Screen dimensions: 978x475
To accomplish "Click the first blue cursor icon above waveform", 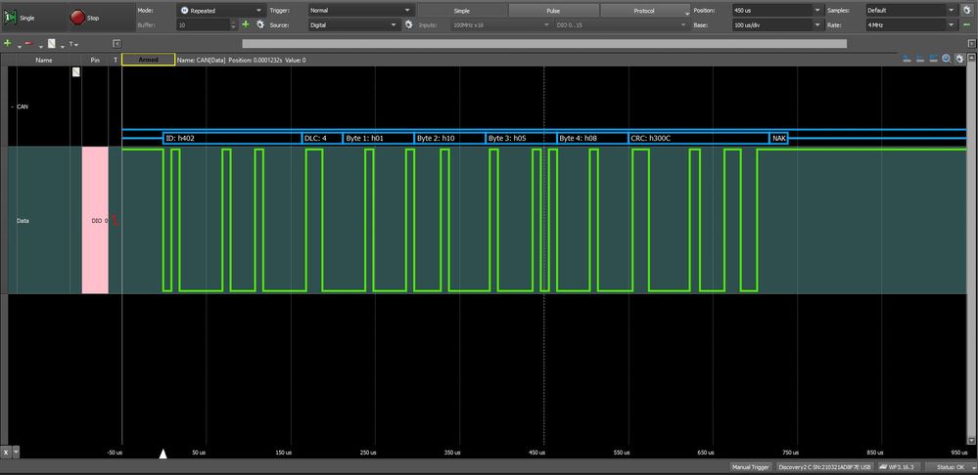I will point(908,59).
